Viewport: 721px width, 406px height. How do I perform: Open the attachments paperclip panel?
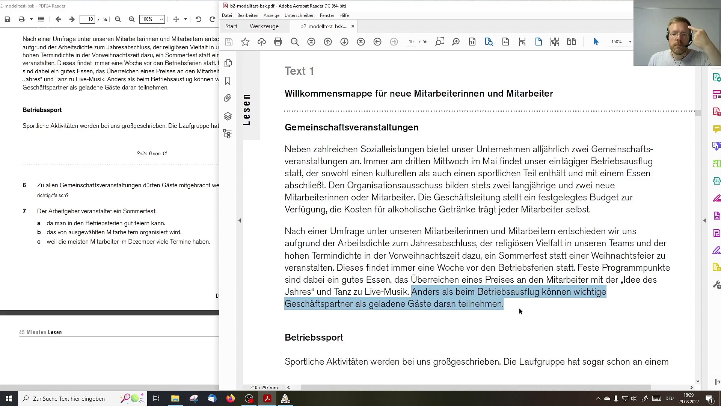tap(228, 98)
